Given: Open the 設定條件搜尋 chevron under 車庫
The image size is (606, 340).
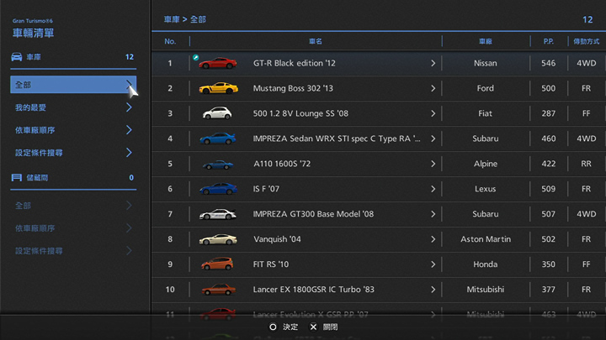Looking at the screenshot, I should [129, 153].
